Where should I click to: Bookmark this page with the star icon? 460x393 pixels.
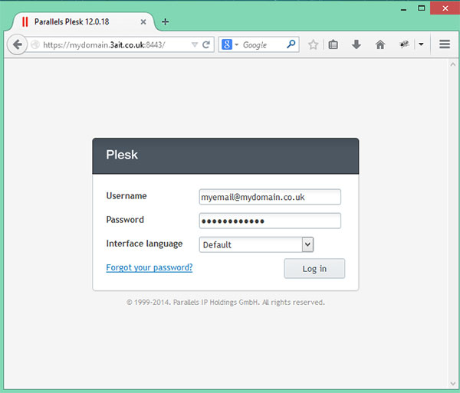tap(313, 44)
